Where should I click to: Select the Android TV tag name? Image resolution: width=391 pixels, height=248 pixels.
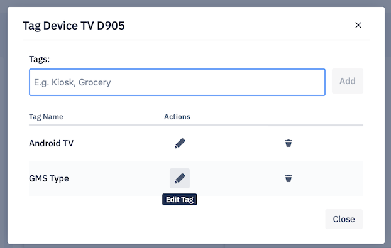[52, 143]
